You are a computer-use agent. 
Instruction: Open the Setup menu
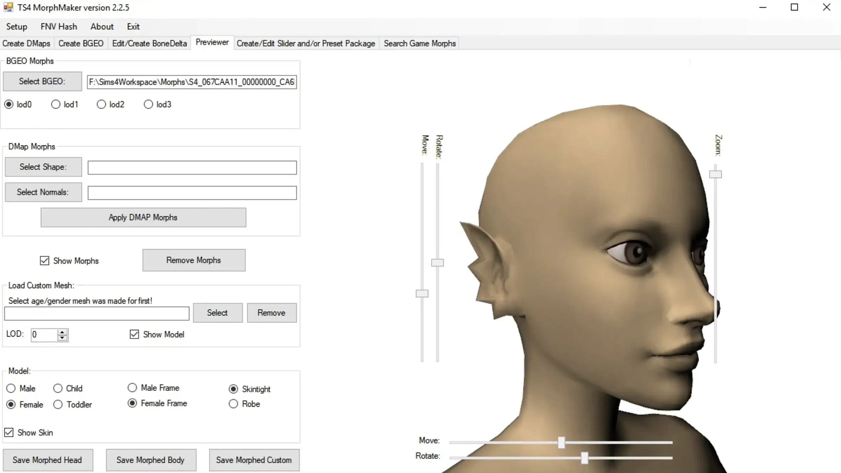(x=16, y=27)
